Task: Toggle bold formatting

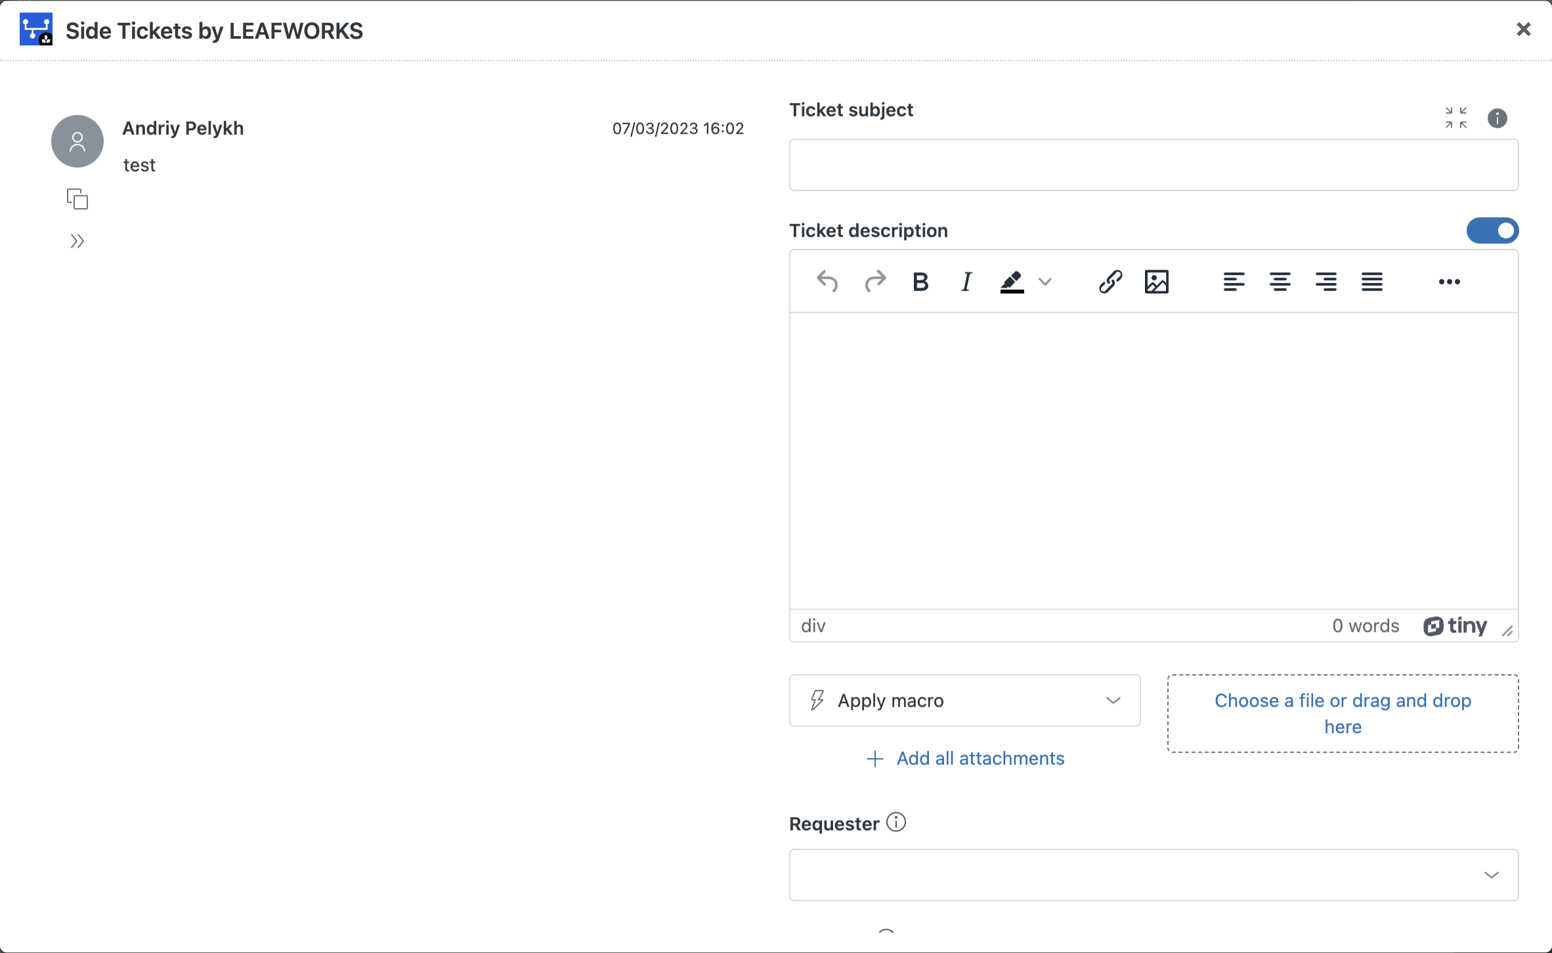Action: point(920,282)
